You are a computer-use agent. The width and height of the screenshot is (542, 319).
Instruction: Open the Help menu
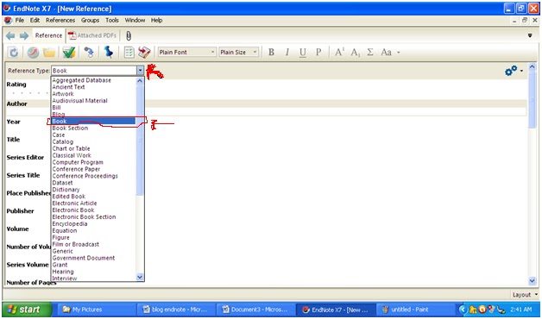156,21
